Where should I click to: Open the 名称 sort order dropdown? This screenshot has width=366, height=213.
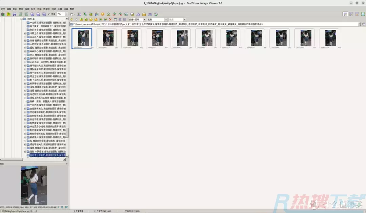(x=165, y=20)
